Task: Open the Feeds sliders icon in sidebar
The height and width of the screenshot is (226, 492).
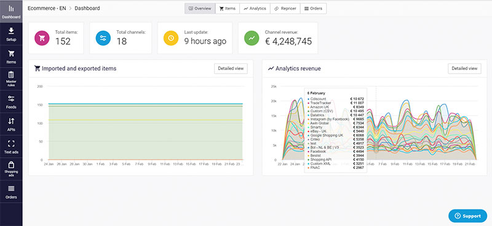Action: click(x=11, y=99)
